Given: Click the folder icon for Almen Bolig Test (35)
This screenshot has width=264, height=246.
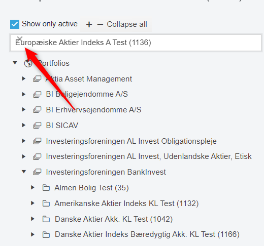Looking at the screenshot, I should pos(46,188).
